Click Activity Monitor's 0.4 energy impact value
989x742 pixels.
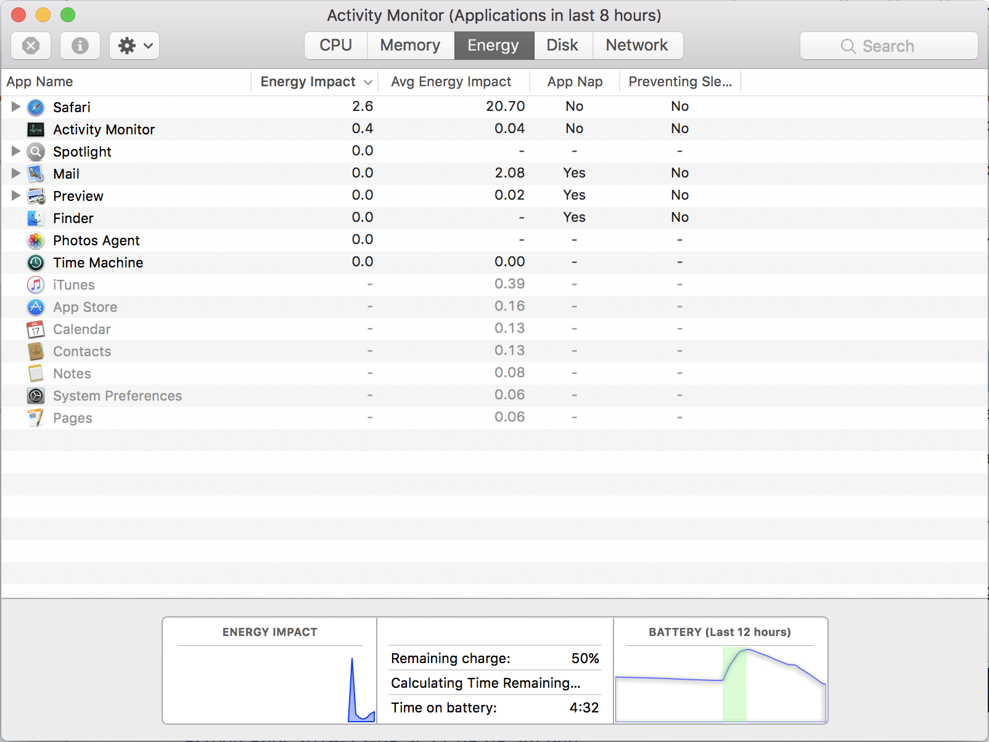click(363, 128)
